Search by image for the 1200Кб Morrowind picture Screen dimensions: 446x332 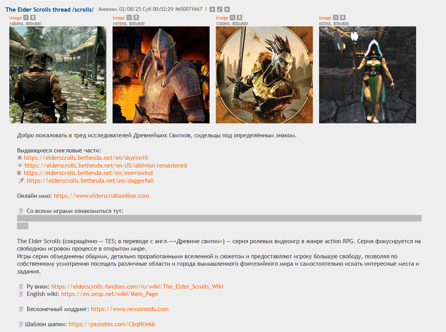[x=233, y=17]
